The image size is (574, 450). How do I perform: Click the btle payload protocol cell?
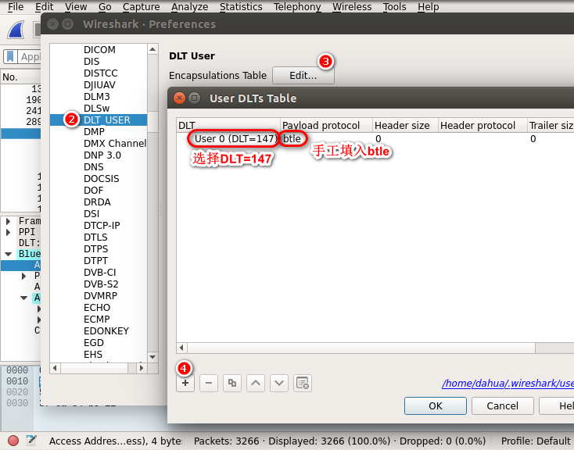pyautogui.click(x=292, y=138)
